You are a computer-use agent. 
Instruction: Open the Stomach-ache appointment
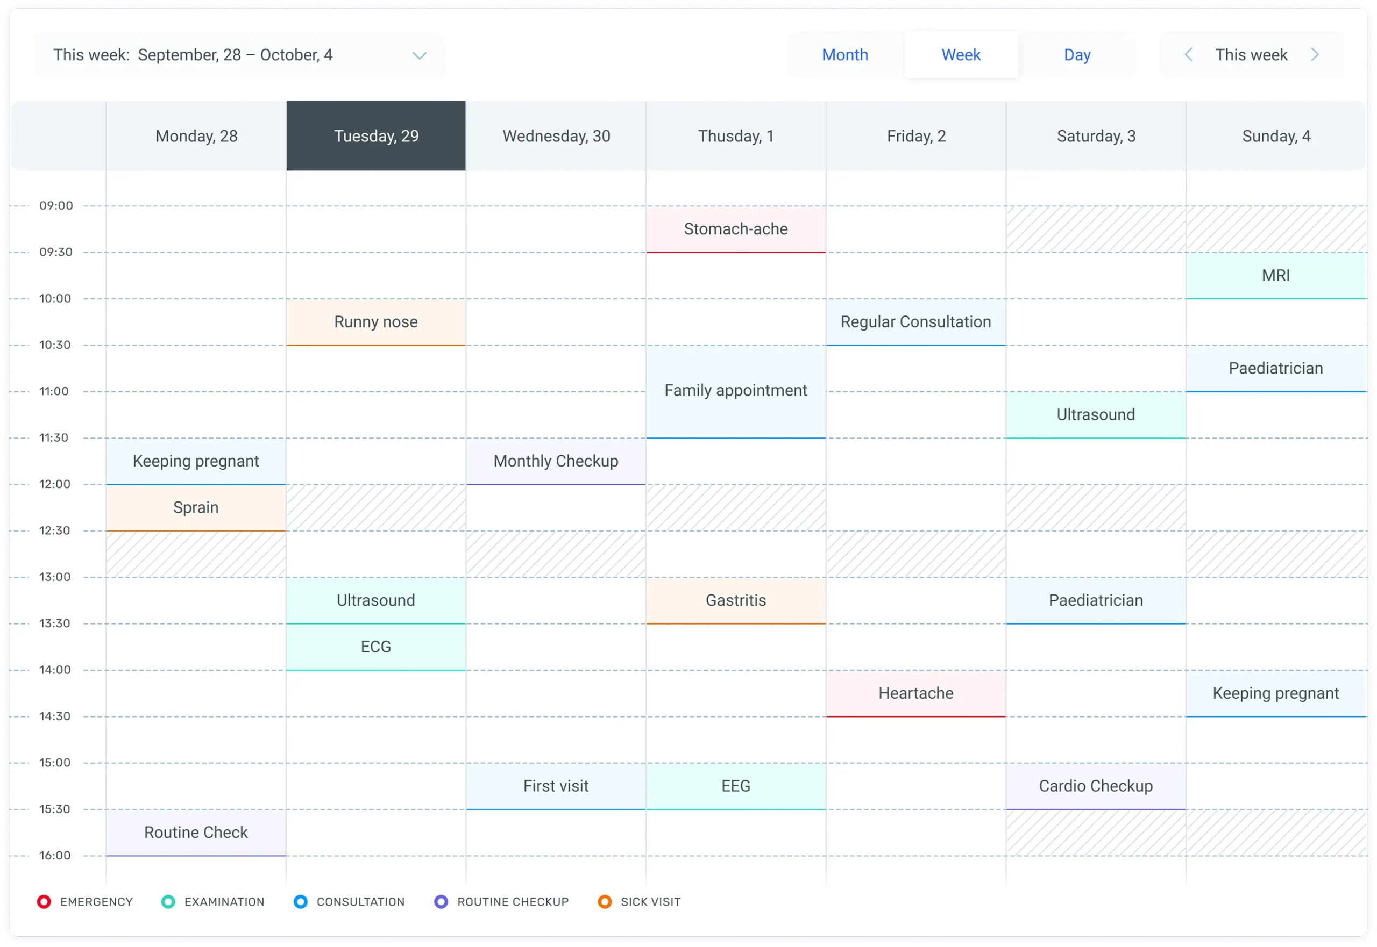point(736,229)
